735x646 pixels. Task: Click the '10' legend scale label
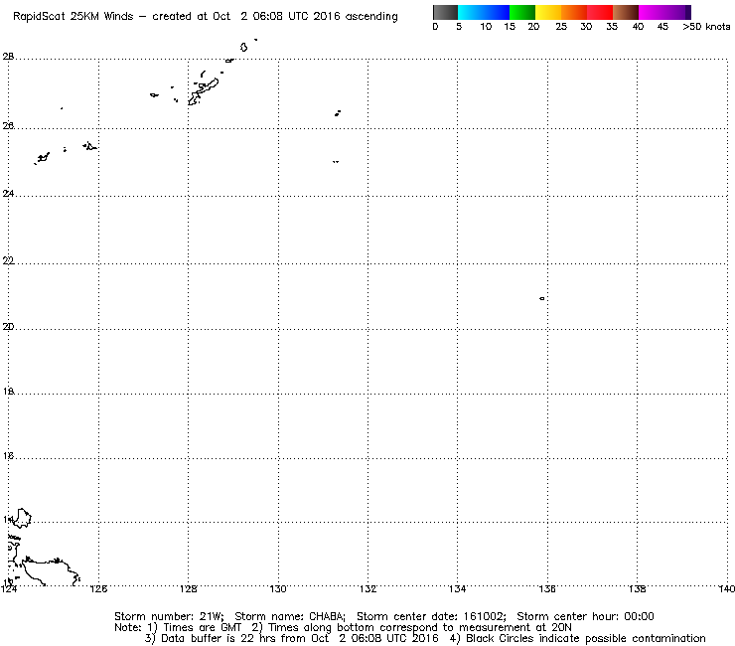point(486,27)
